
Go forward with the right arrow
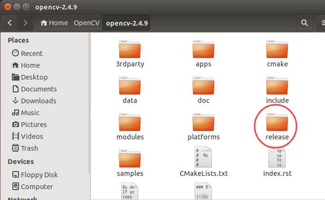pos(25,23)
